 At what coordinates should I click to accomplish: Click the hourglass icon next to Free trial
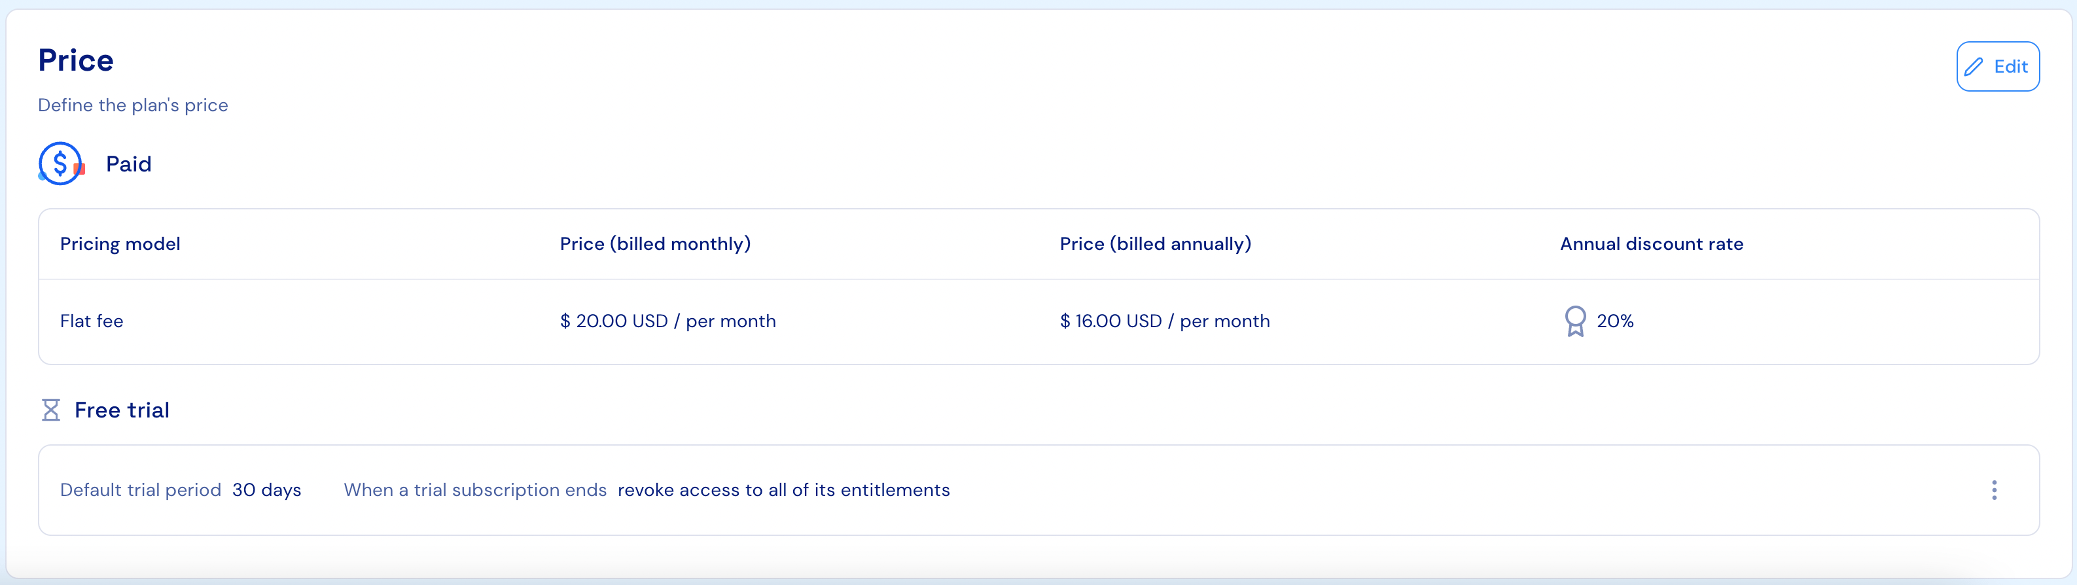[x=51, y=410]
